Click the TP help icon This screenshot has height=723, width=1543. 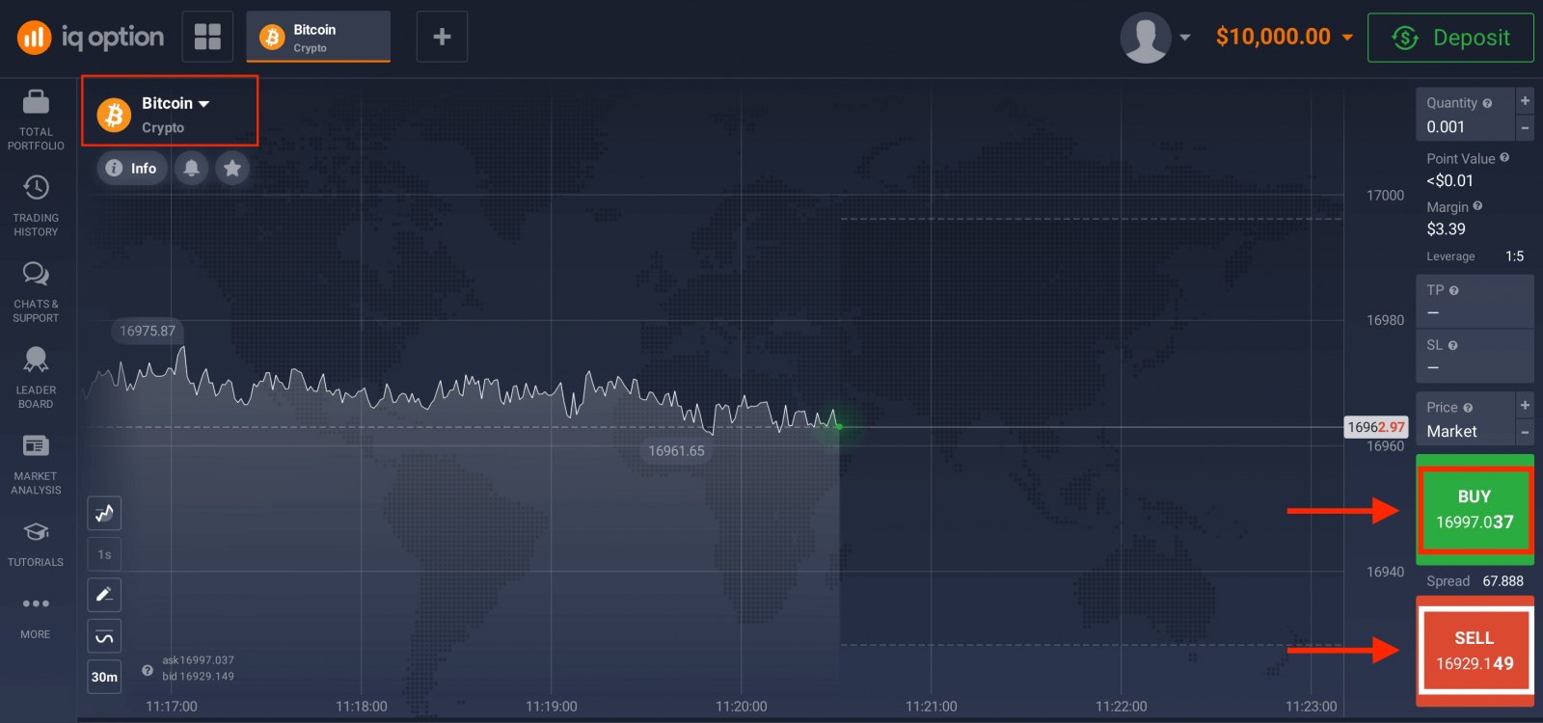(1453, 290)
